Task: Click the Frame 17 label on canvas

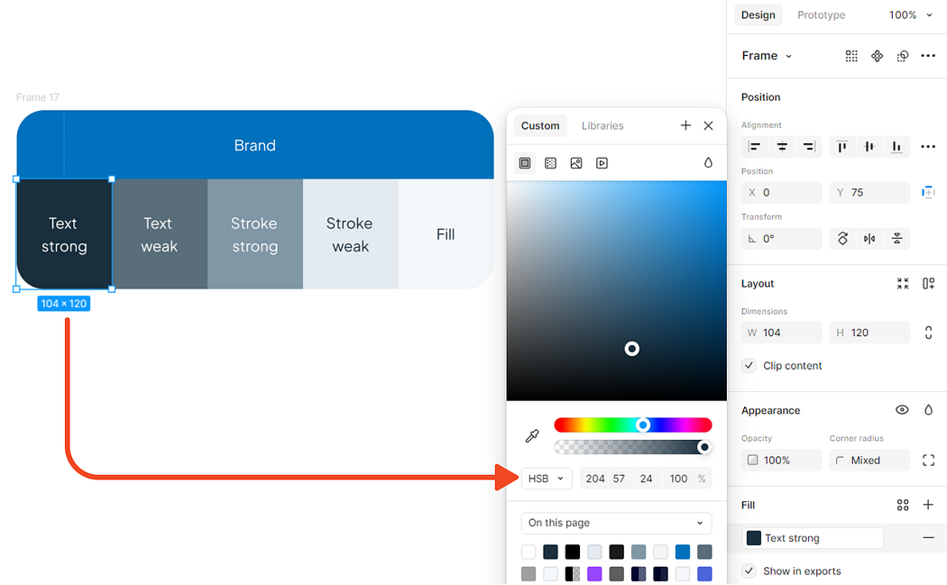Action: pyautogui.click(x=38, y=97)
